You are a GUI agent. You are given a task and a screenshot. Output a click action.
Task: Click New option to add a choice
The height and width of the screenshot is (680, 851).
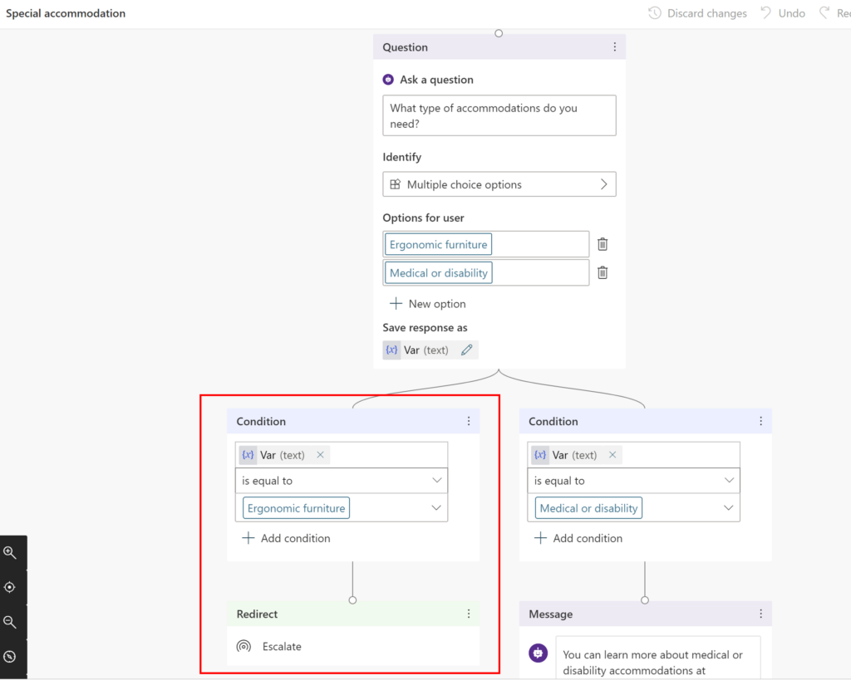(427, 303)
